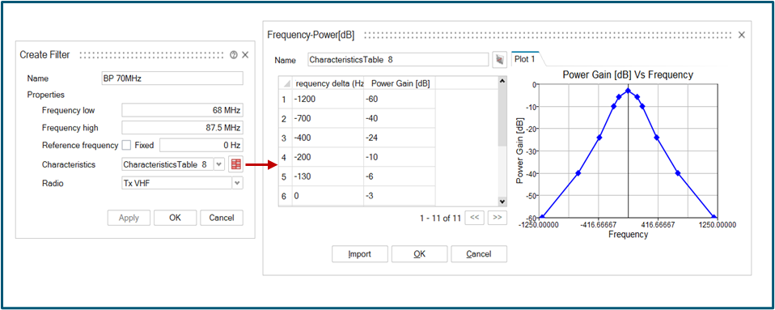The width and height of the screenshot is (775, 310).
Task: Select the cell with -700
Action: (328, 119)
